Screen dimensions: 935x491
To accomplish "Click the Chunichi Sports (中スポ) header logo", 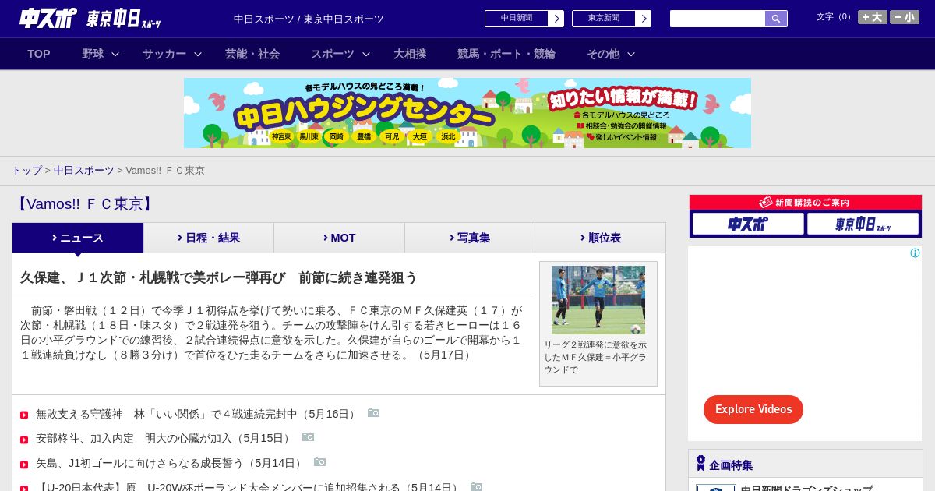I will 48,18.
